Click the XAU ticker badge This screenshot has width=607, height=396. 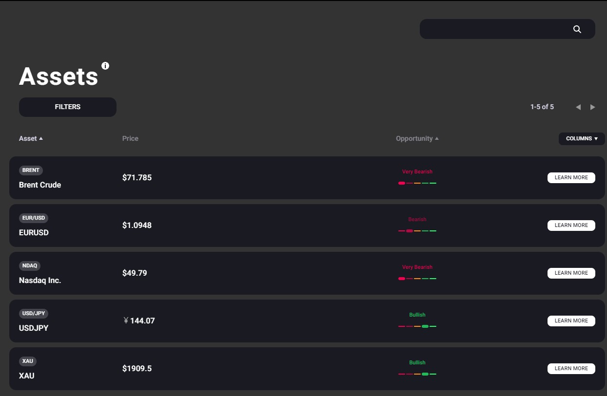(x=28, y=361)
